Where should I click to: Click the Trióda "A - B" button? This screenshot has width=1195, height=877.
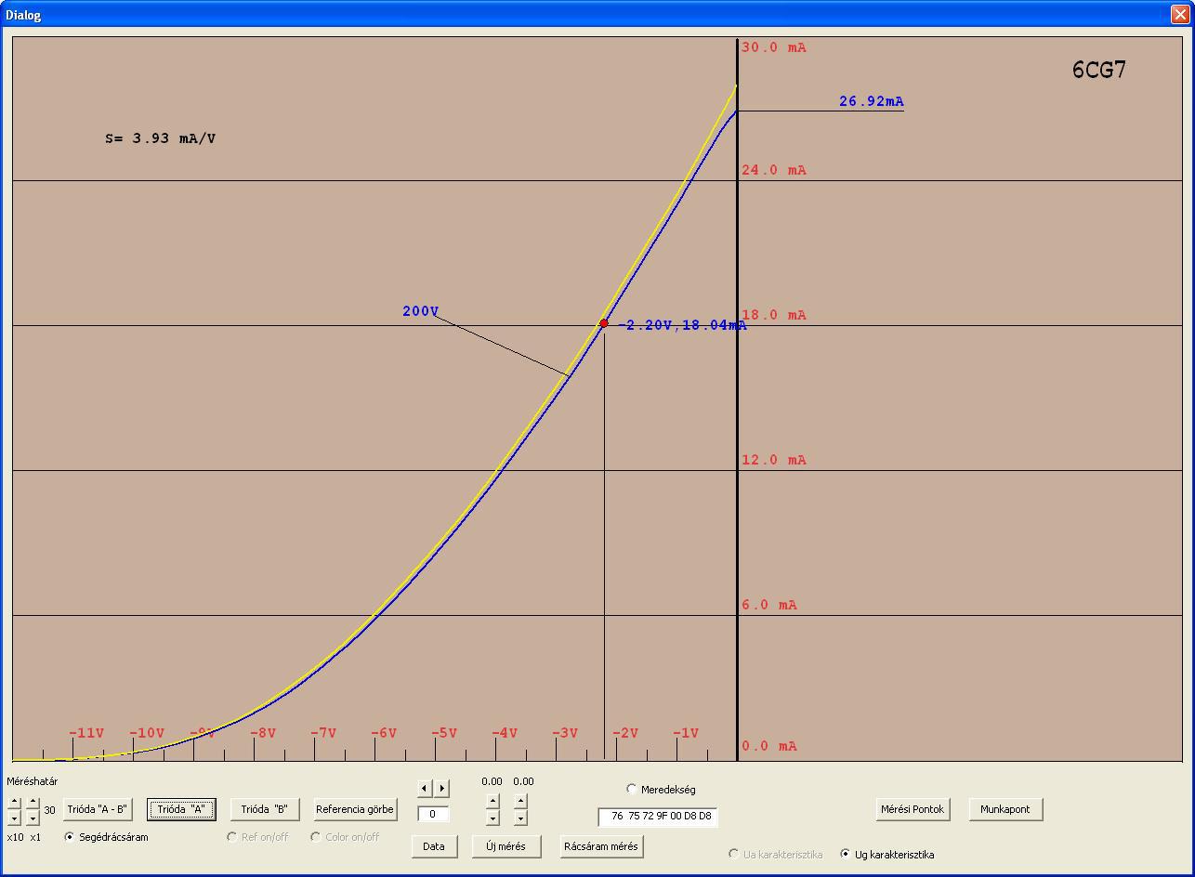(x=97, y=809)
